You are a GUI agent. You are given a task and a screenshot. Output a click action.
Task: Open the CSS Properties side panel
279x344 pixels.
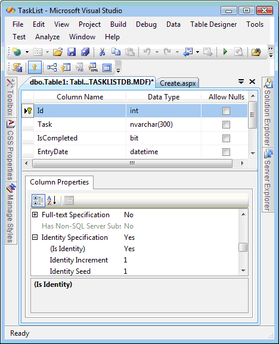pyautogui.click(x=10, y=150)
